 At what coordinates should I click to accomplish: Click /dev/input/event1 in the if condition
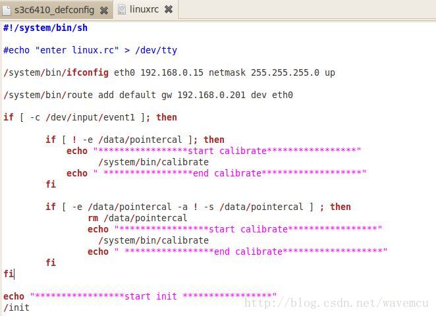pyautogui.click(x=90, y=117)
